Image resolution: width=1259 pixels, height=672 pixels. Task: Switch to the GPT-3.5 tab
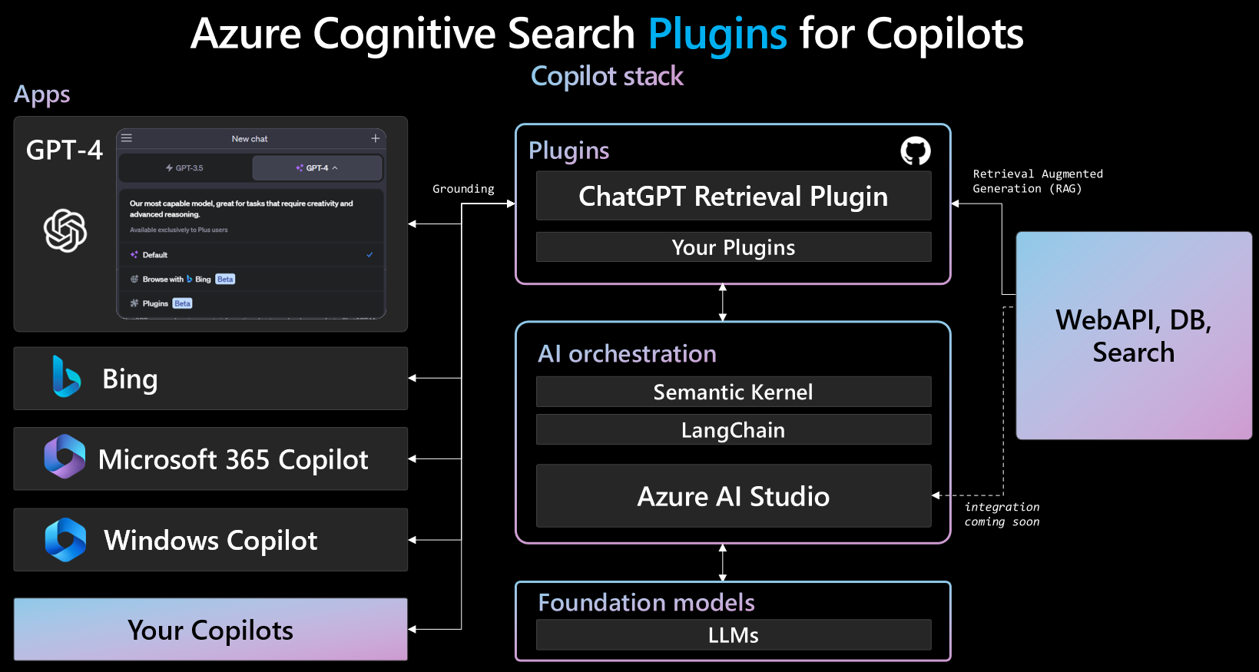pos(185,167)
